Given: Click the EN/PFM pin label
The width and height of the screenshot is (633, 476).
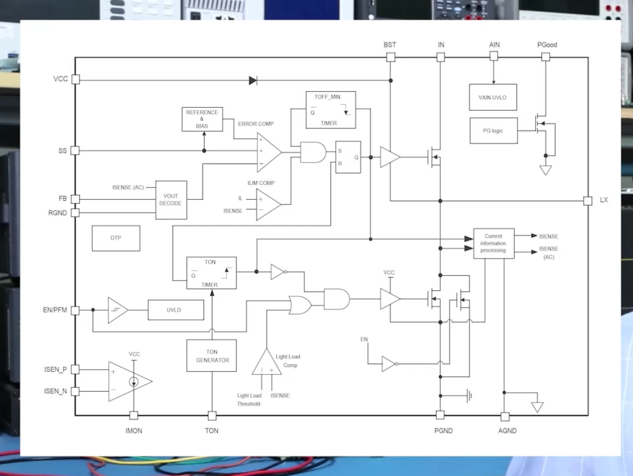Looking at the screenshot, I should 55,310.
